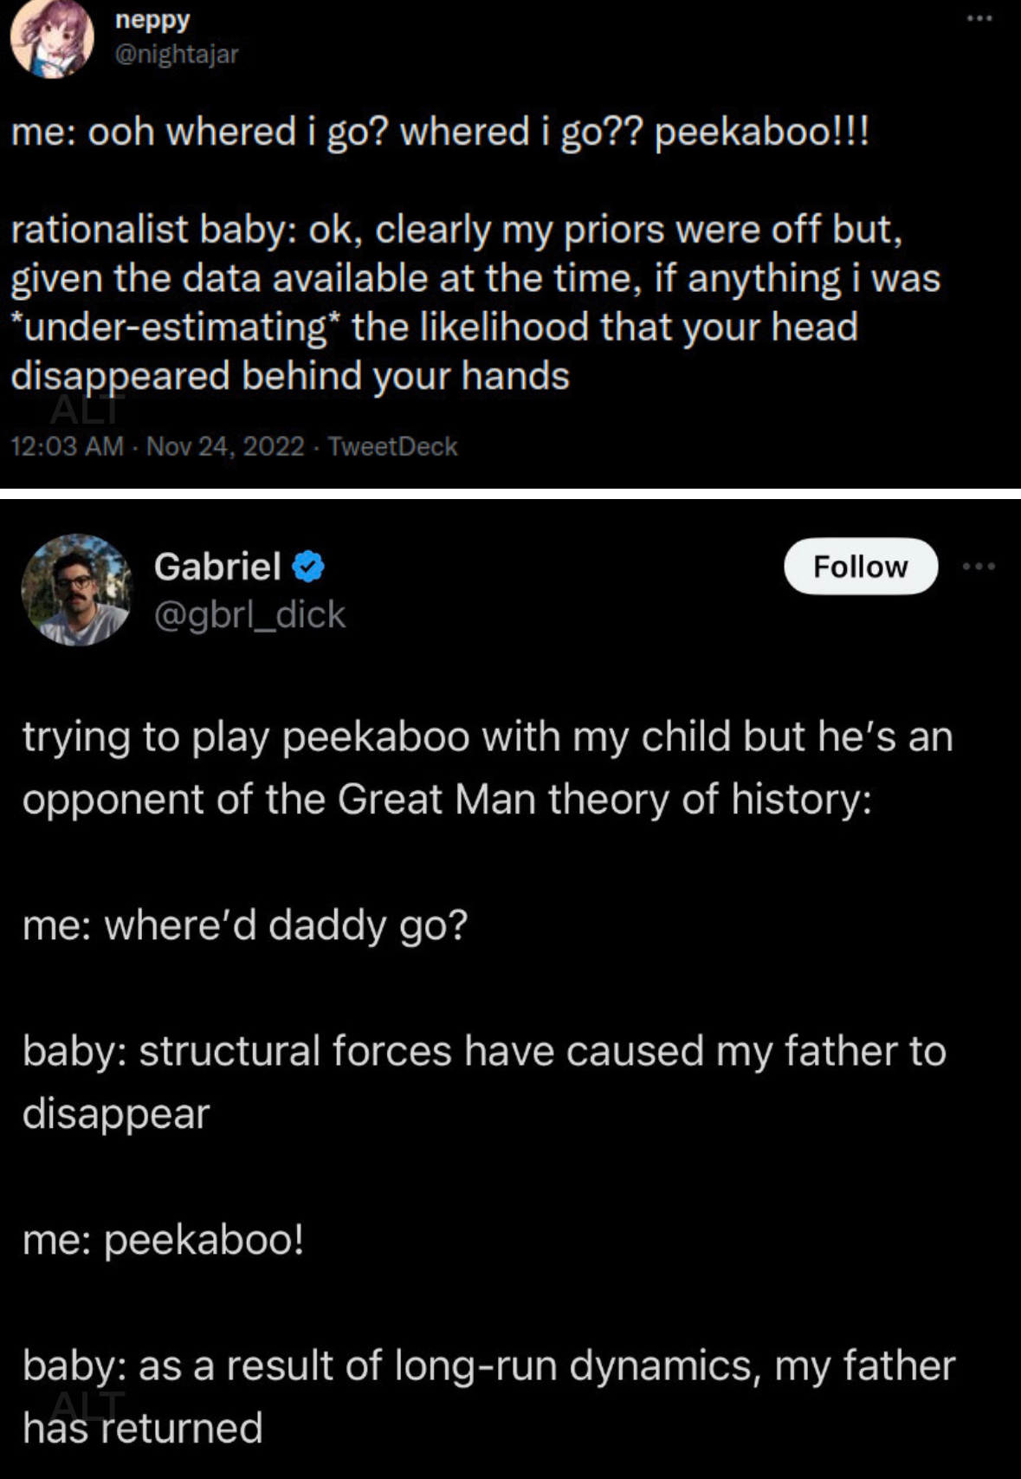Show ALT description on neppy's tweet
1021x1479 pixels.
coord(87,409)
